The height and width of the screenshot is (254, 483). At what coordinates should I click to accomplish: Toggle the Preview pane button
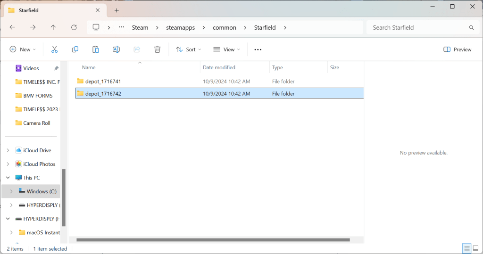tap(457, 49)
